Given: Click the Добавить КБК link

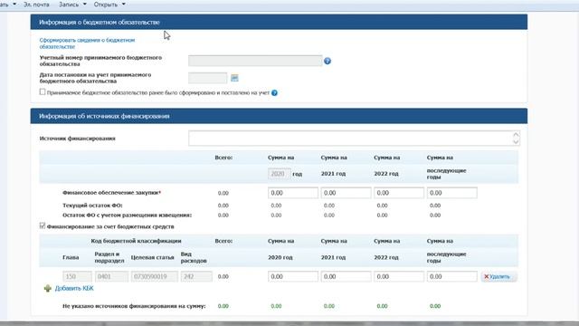Looking at the screenshot, I should pyautogui.click(x=74, y=288).
